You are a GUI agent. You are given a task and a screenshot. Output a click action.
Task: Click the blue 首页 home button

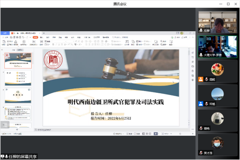(5, 33)
